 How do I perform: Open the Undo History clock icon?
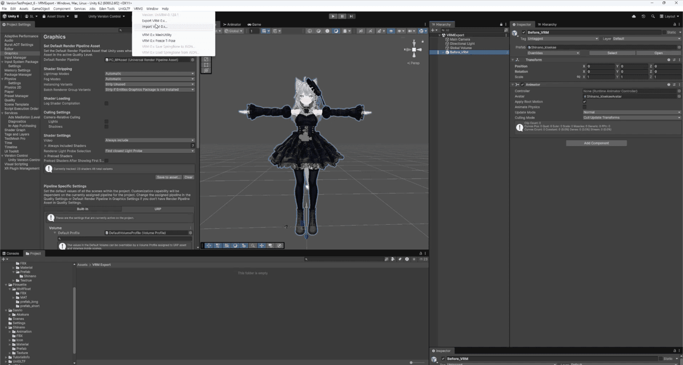click(x=644, y=17)
